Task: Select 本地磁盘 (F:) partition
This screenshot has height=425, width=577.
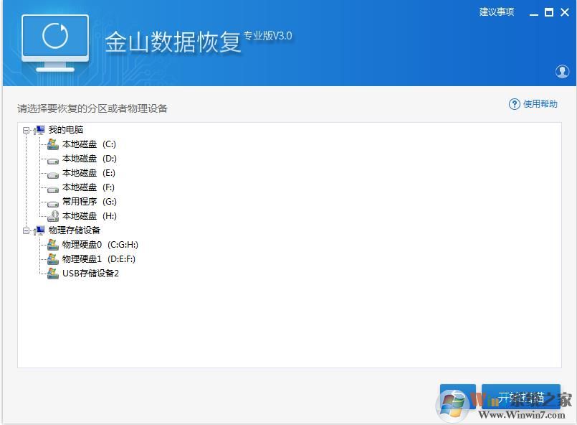Action: [x=88, y=187]
